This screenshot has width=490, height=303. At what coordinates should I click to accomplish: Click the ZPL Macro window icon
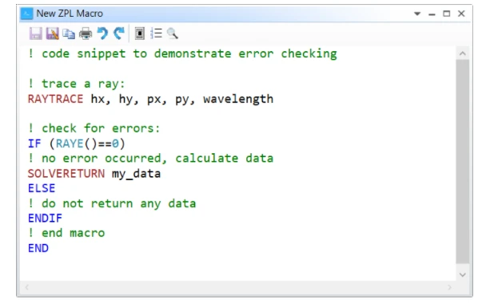[26, 14]
